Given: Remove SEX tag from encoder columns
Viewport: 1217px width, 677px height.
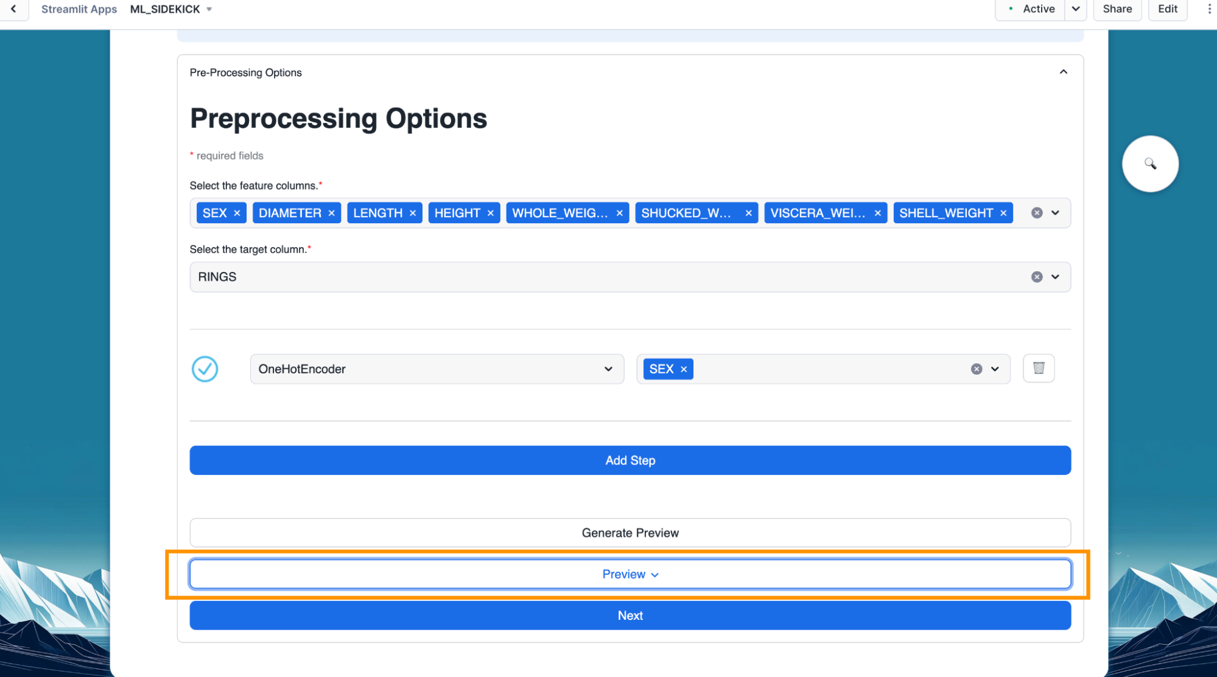Looking at the screenshot, I should (x=684, y=369).
